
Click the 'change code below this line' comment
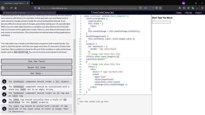[104, 54]
